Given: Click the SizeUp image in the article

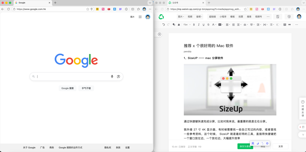Looking at the screenshot, I should (230, 90).
